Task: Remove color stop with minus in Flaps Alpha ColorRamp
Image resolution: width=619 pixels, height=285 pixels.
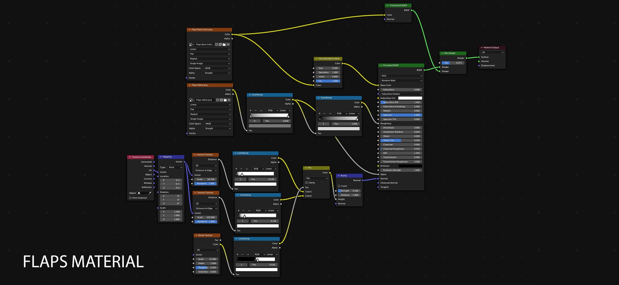Action: [x=256, y=111]
